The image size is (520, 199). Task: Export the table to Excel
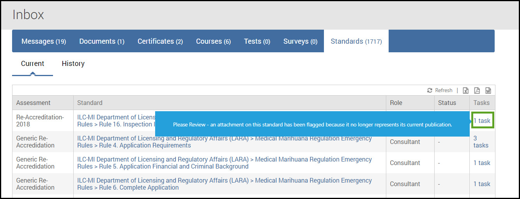coord(465,91)
